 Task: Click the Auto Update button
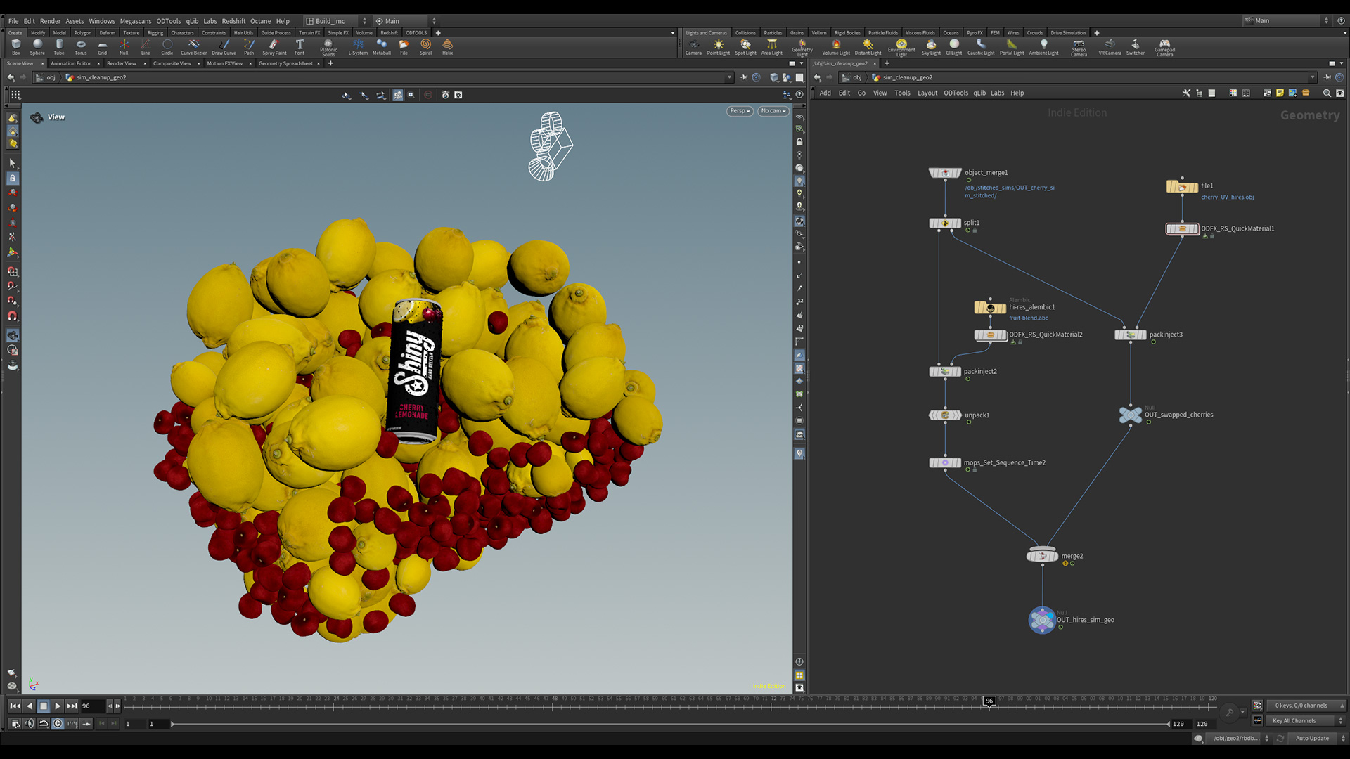pyautogui.click(x=1312, y=739)
